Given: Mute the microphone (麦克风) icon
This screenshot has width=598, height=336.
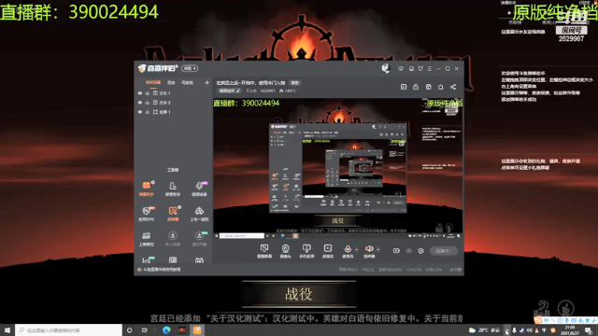Looking at the screenshot, I should click(x=348, y=249).
